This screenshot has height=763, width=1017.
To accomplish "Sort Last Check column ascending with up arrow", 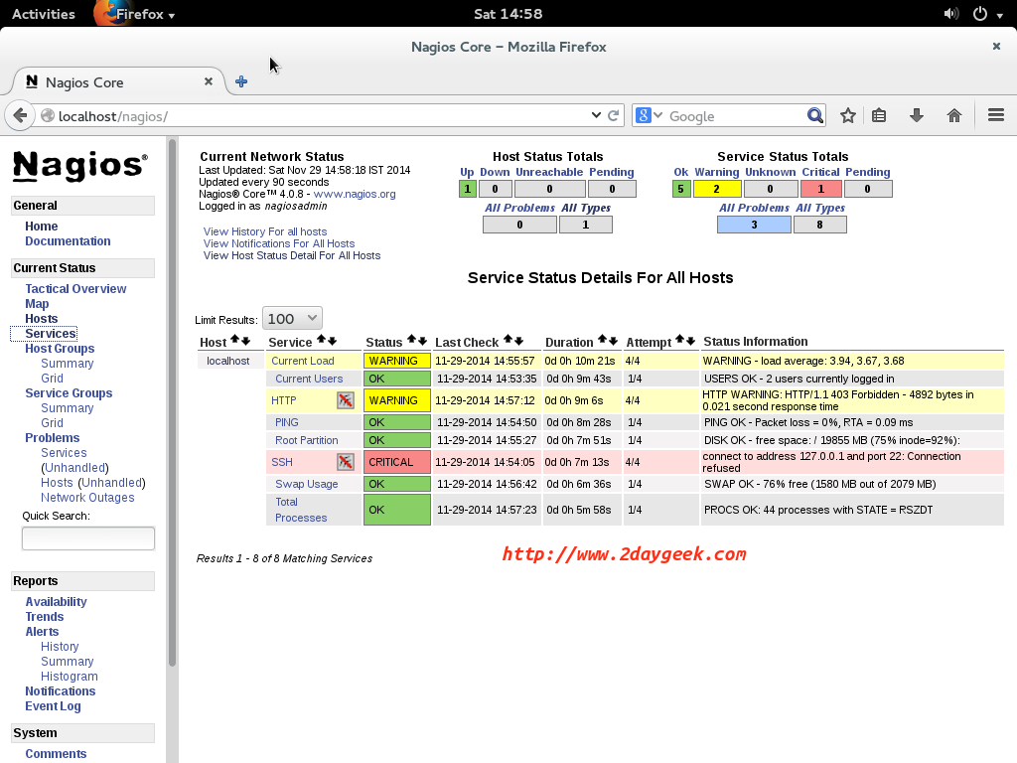I will [x=508, y=340].
